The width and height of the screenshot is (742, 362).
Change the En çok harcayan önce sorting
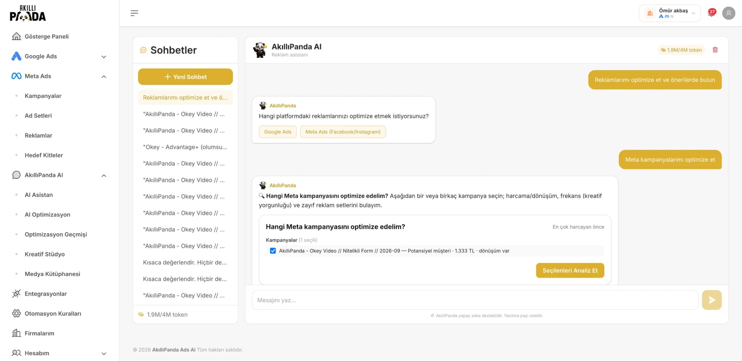[x=578, y=227]
